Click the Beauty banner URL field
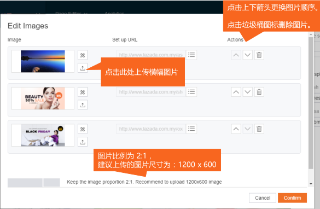The height and width of the screenshot is (209, 320). pos(151,92)
